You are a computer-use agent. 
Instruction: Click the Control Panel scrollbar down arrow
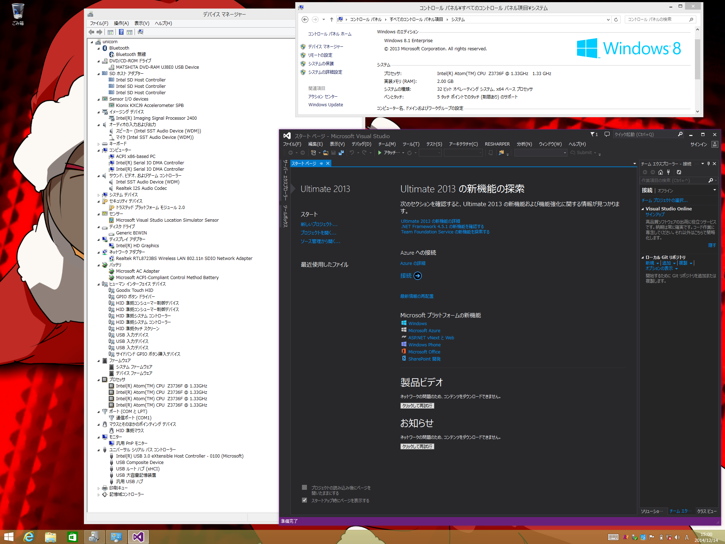click(697, 111)
